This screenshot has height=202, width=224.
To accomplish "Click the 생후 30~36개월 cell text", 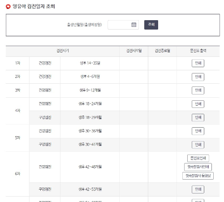I will [90, 131].
